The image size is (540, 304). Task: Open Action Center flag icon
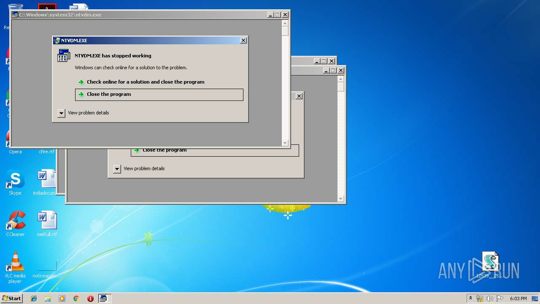tap(500, 299)
